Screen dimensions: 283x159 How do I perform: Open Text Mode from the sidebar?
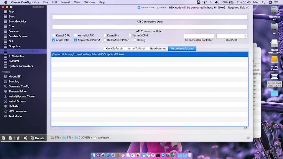pyautogui.click(x=15, y=116)
